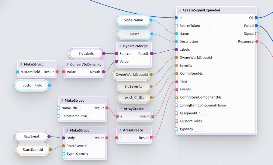
Task: Click the SignalName variable node
Action: (x=133, y=20)
